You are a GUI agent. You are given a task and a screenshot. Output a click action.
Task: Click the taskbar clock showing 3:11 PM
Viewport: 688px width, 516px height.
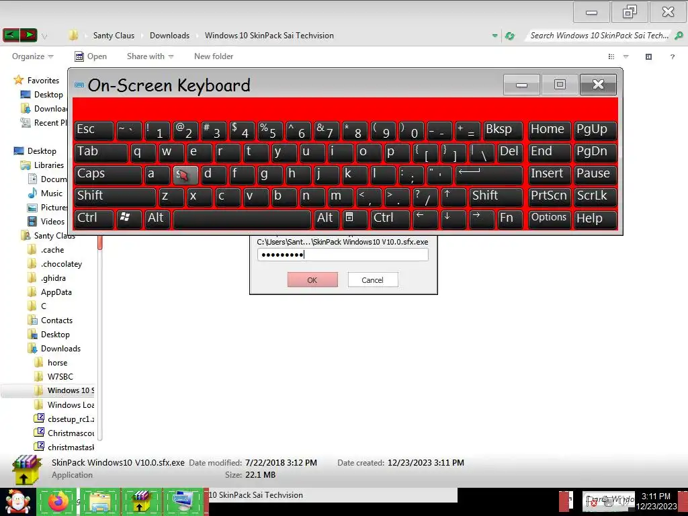pos(656,501)
